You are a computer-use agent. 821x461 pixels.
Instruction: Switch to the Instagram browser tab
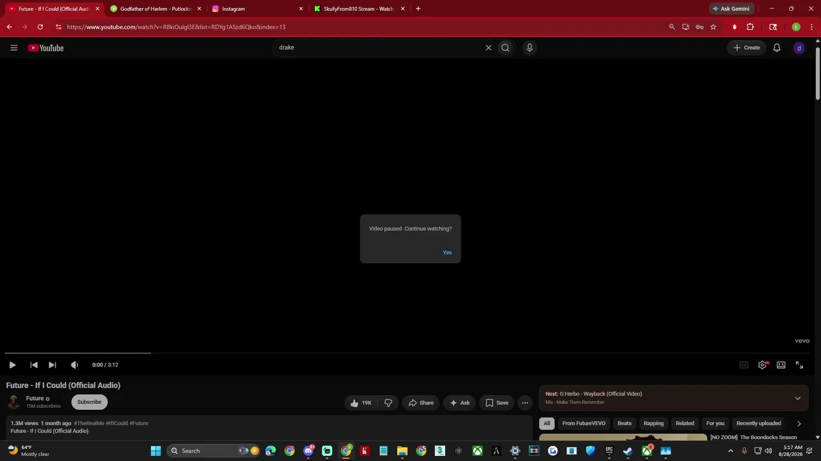pos(257,9)
